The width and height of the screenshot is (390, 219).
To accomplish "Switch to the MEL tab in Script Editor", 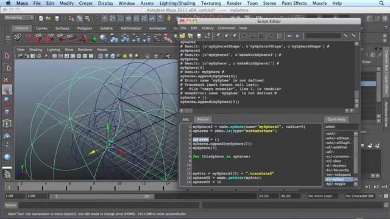I will tap(186, 119).
